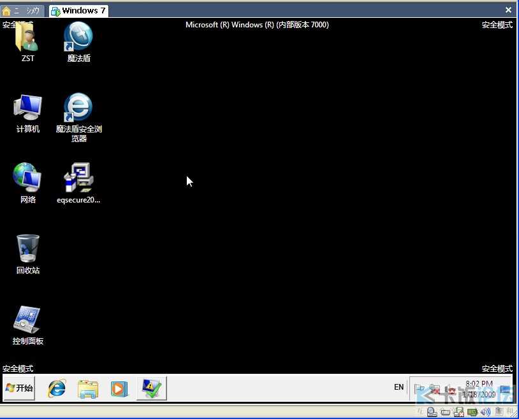The width and height of the screenshot is (519, 419).
Task: Click the show desktop tray button
Action: tap(506, 389)
